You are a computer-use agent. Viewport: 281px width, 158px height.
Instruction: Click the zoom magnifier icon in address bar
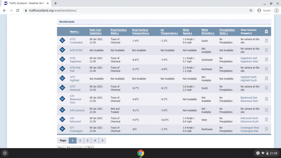point(251,11)
